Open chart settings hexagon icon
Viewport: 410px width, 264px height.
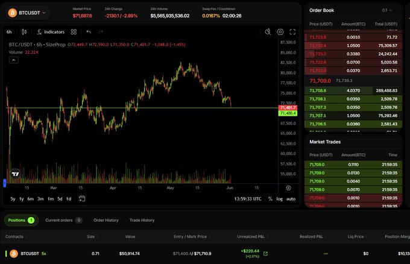coord(280,32)
